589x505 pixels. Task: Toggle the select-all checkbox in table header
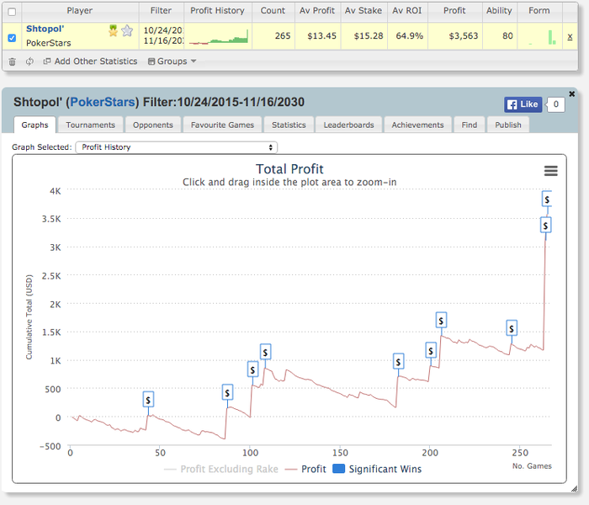pyautogui.click(x=12, y=12)
